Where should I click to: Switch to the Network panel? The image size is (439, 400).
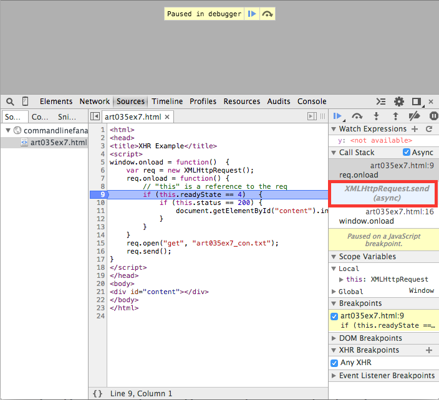95,102
